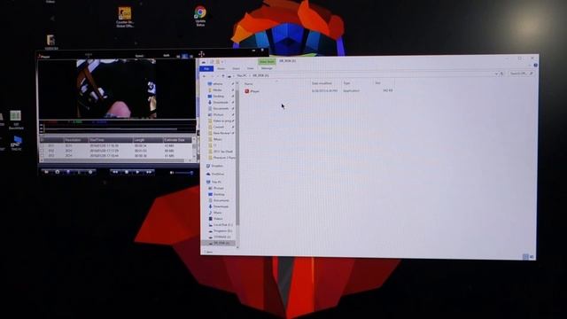
Task: Mute audio using the Player speaker icon
Action: click(x=172, y=173)
